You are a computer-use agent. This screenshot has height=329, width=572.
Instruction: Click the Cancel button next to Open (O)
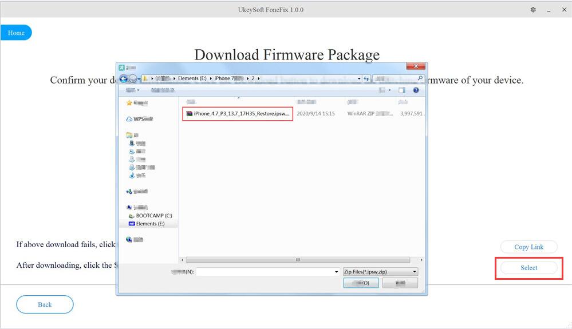click(x=400, y=283)
